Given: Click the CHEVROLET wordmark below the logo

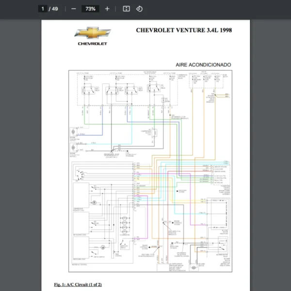Looking at the screenshot, I should pyautogui.click(x=93, y=44).
